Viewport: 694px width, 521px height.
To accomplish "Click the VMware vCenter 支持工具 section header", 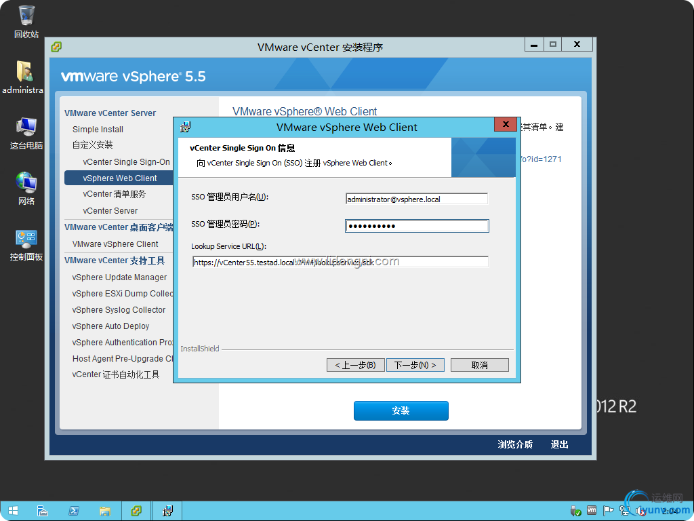I will point(114,260).
